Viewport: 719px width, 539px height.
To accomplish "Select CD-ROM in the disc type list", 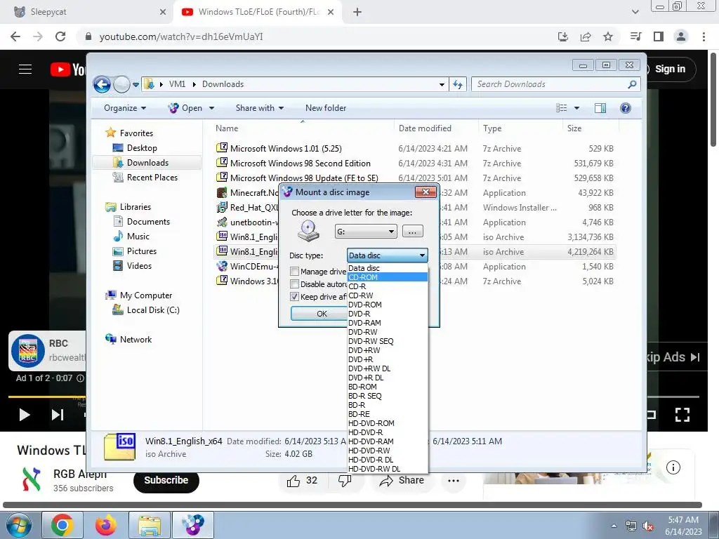I will 388,277.
